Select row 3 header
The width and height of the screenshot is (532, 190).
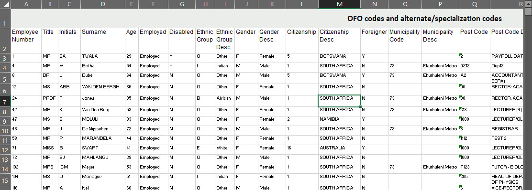(5, 58)
